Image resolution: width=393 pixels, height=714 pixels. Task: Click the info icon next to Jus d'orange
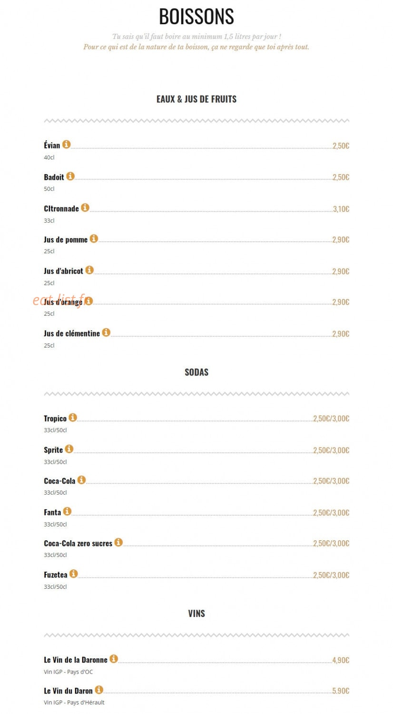88,301
